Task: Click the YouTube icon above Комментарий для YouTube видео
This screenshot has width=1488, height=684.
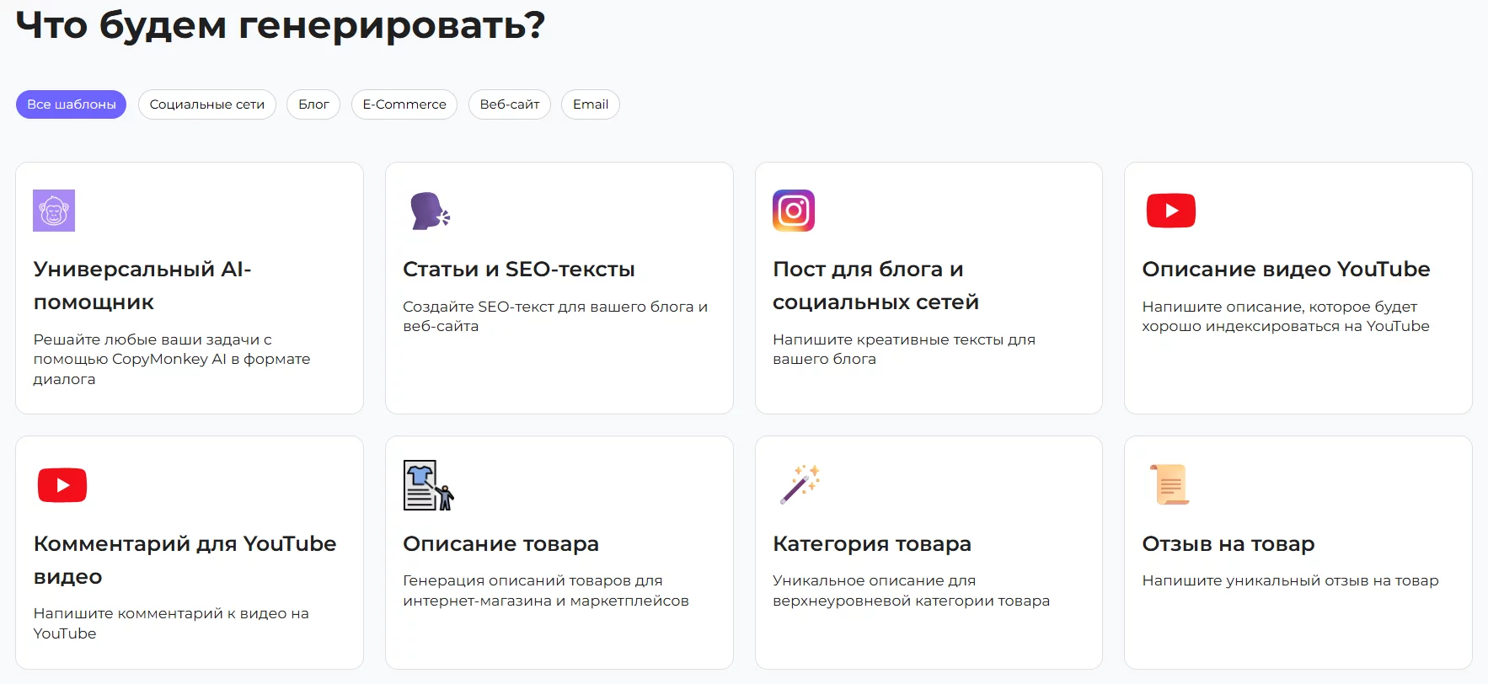Action: click(x=62, y=485)
